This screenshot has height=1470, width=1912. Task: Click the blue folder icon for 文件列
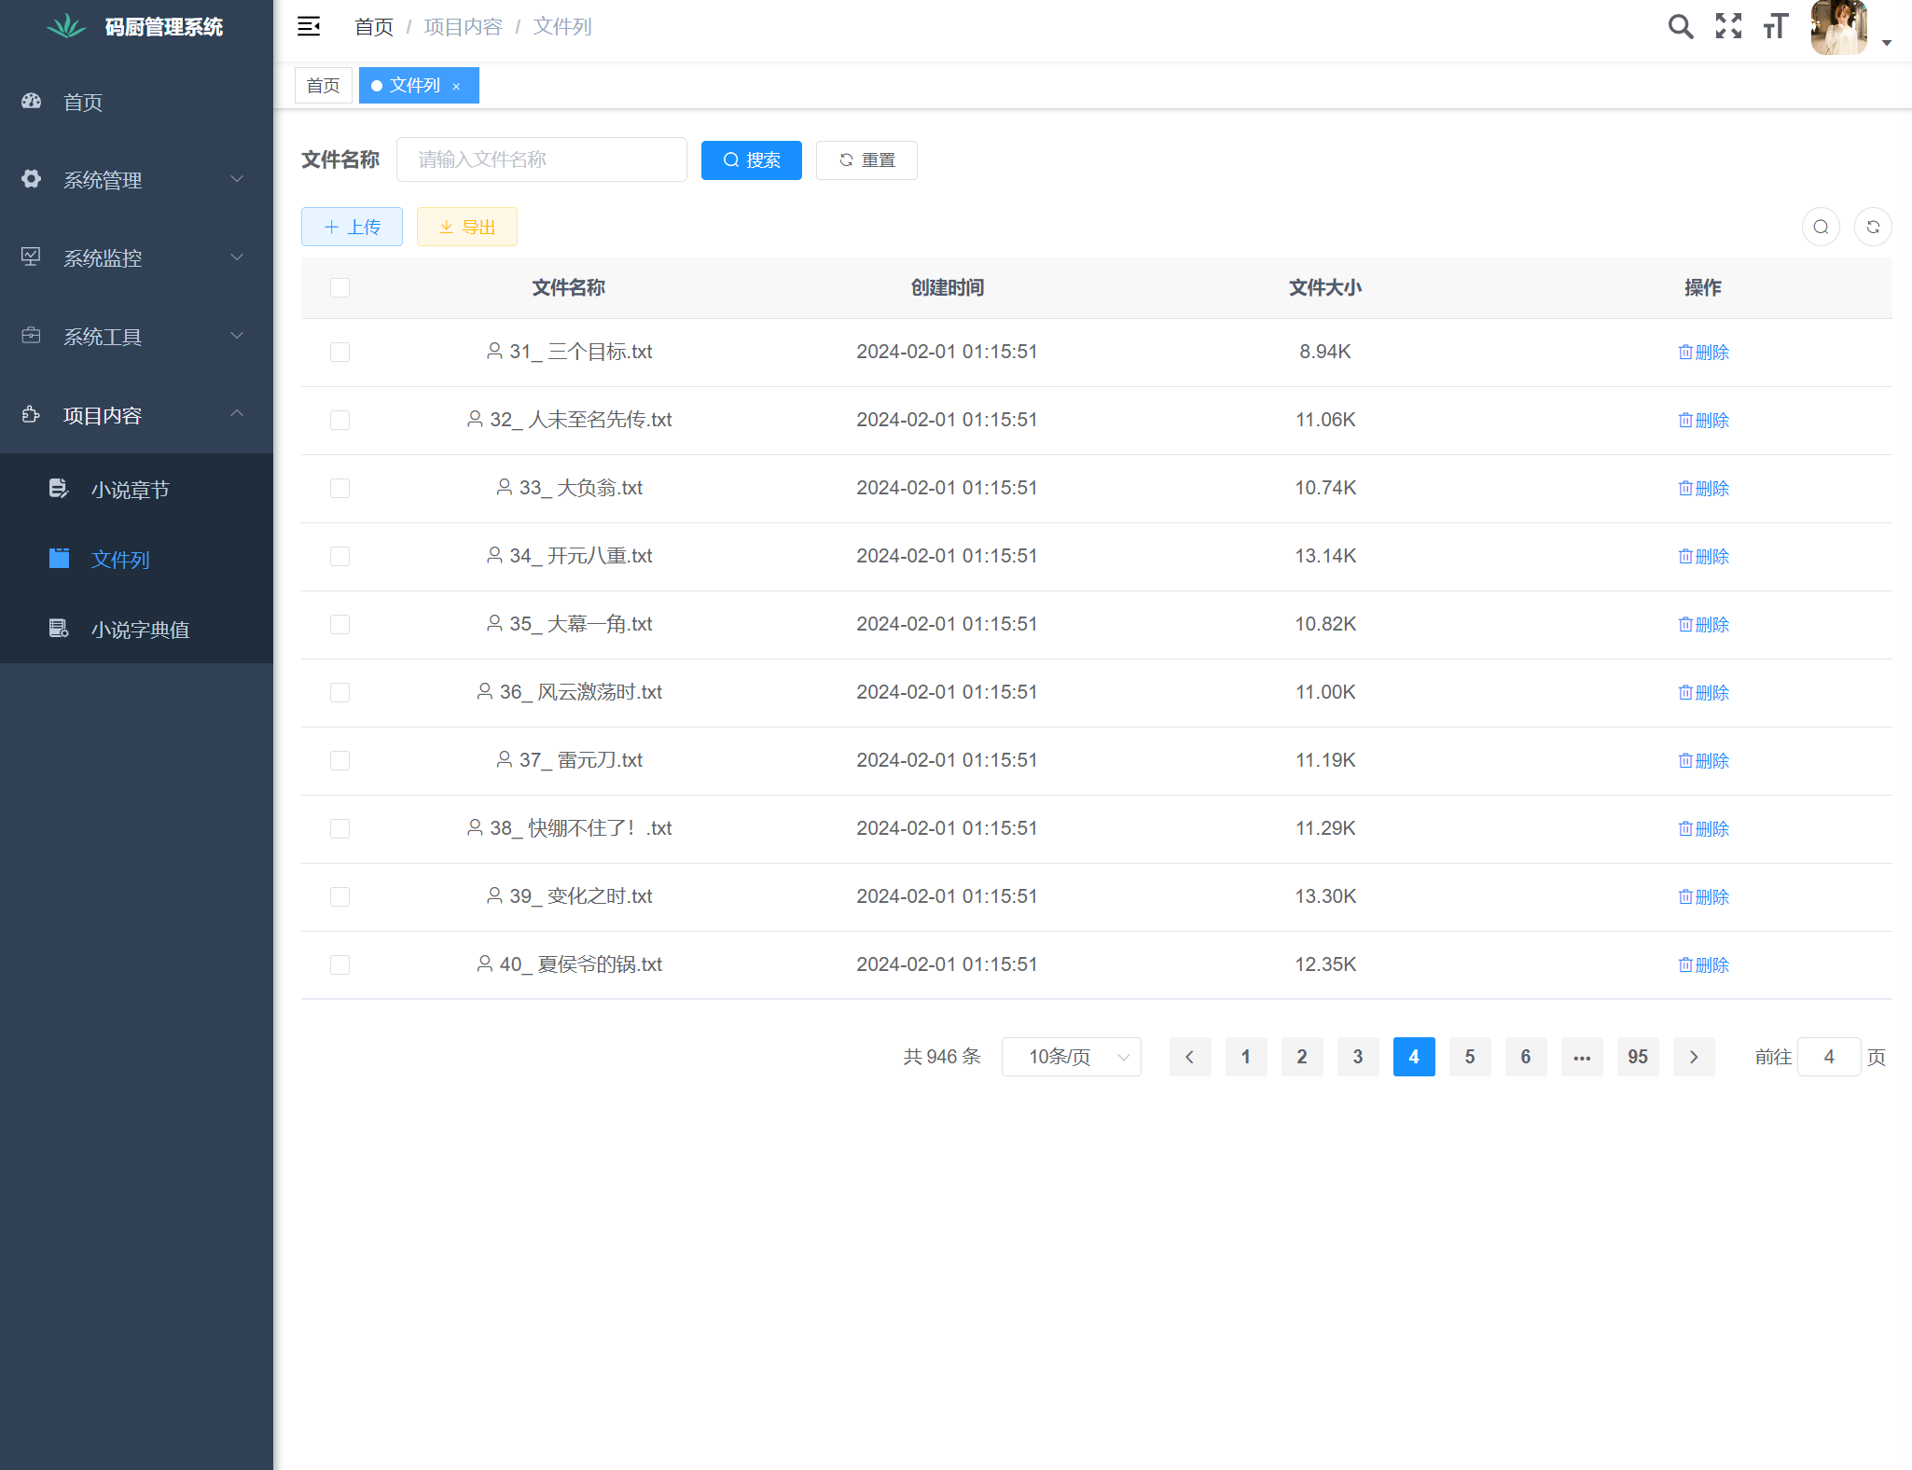click(x=59, y=558)
